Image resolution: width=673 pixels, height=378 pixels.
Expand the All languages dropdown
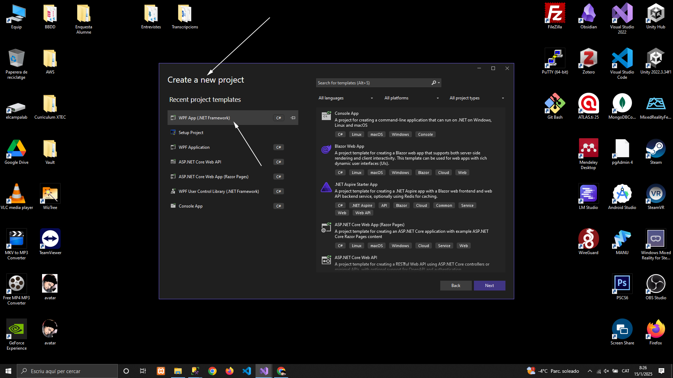click(x=345, y=98)
